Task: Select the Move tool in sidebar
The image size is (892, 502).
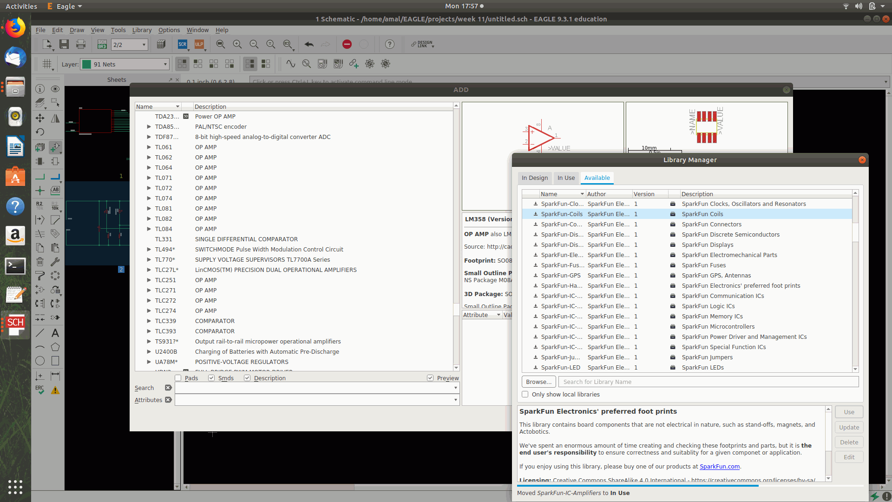Action: (x=40, y=118)
